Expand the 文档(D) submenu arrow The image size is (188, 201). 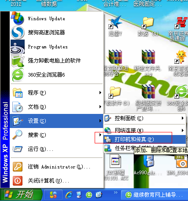tap(100, 106)
